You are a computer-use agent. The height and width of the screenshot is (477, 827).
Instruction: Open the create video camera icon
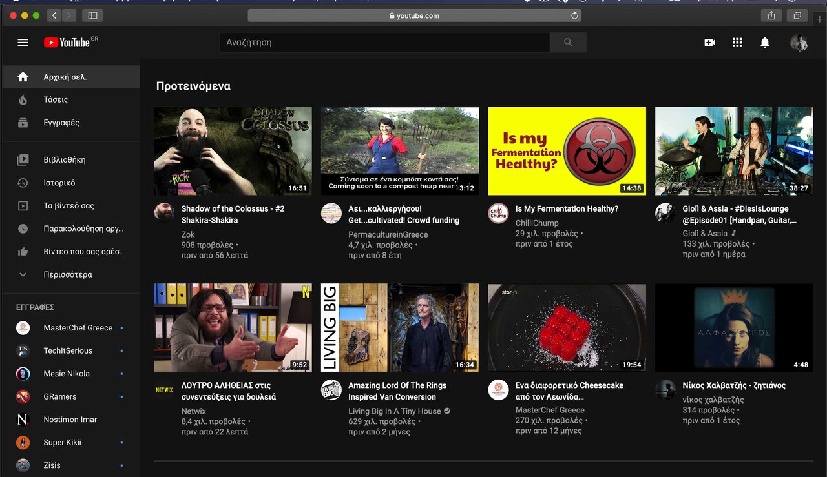709,43
